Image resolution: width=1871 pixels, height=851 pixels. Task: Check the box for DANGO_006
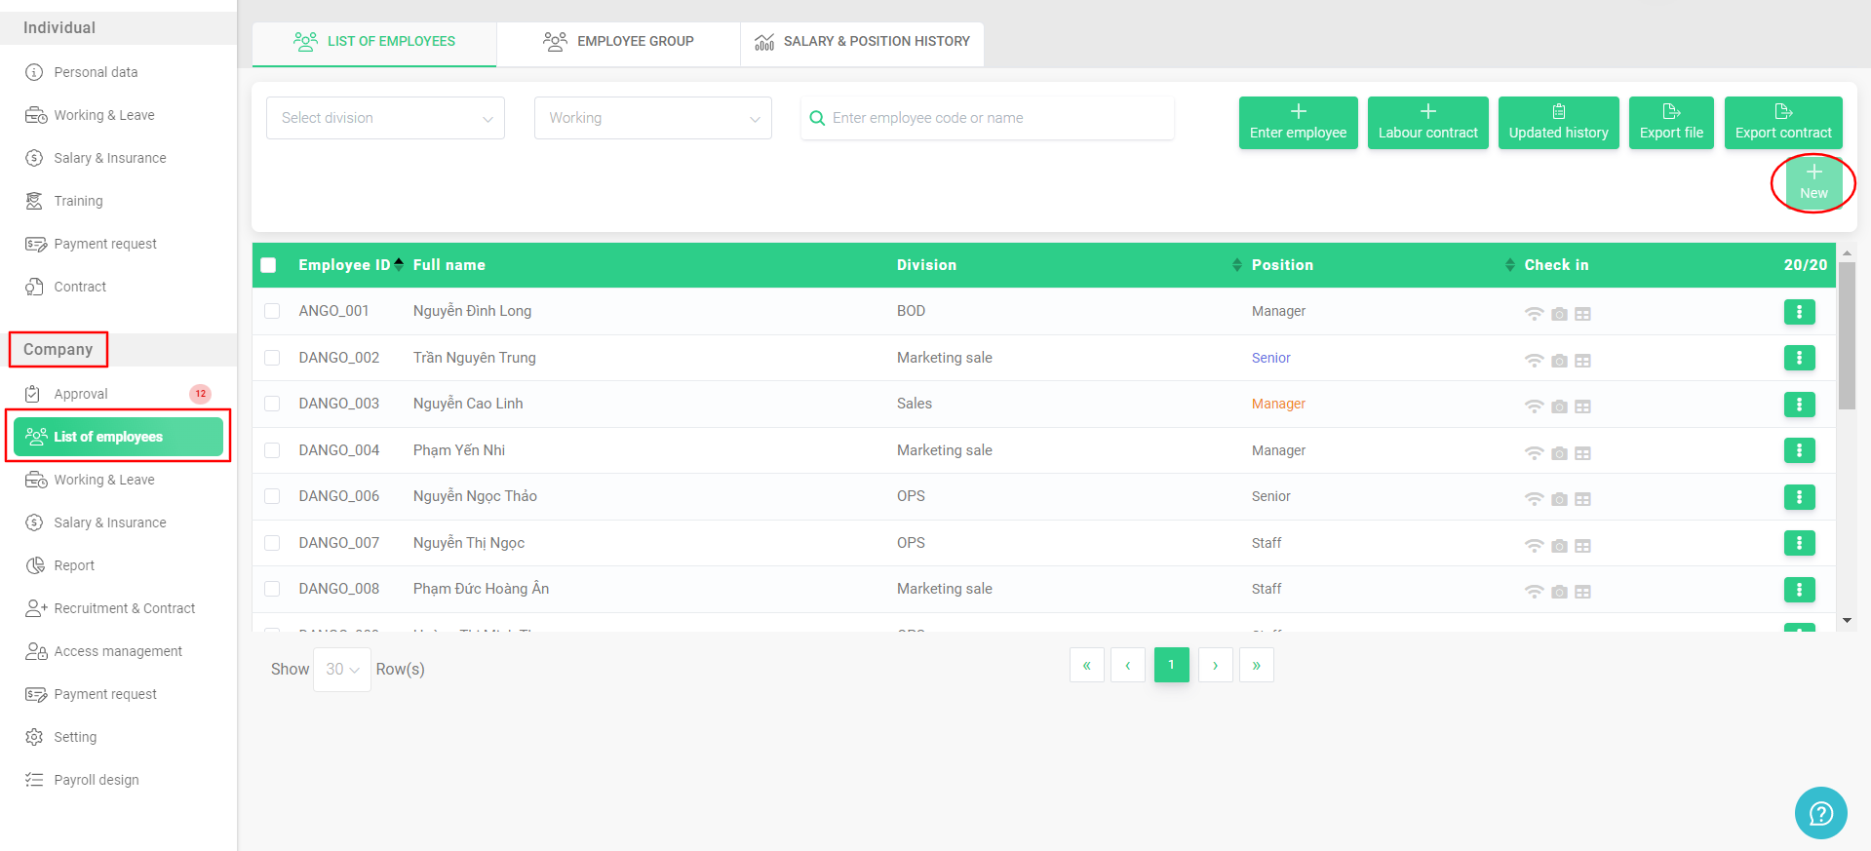coord(272,496)
